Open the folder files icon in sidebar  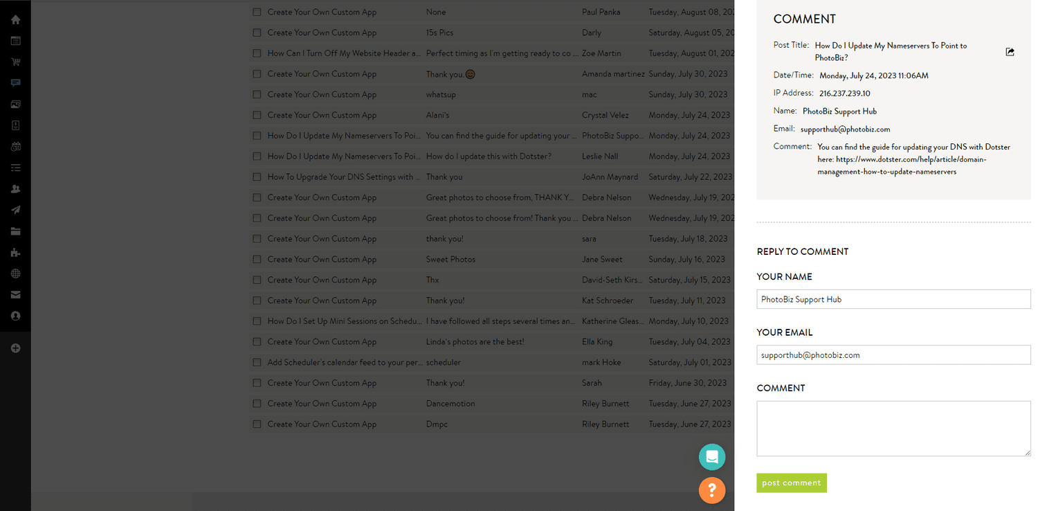(x=15, y=231)
